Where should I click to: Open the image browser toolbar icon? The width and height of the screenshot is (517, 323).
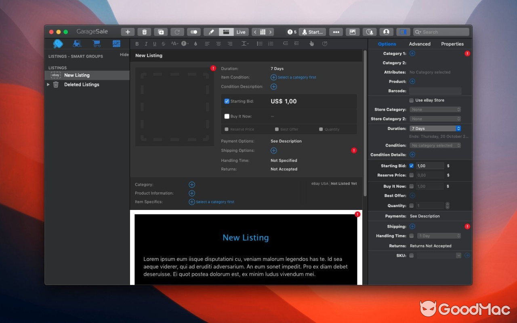(x=352, y=31)
